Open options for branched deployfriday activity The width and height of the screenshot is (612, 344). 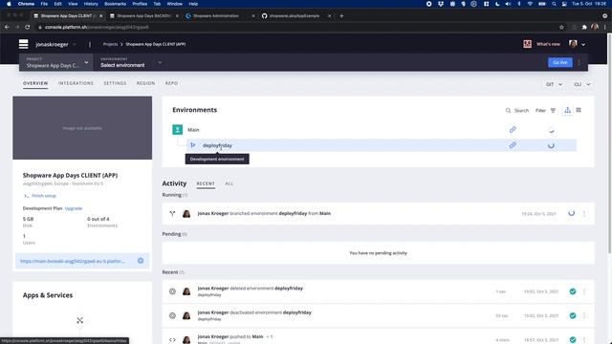[584, 213]
